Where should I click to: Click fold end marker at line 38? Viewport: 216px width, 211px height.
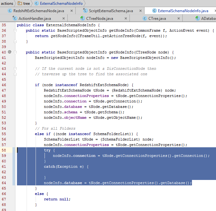coord(15,41)
